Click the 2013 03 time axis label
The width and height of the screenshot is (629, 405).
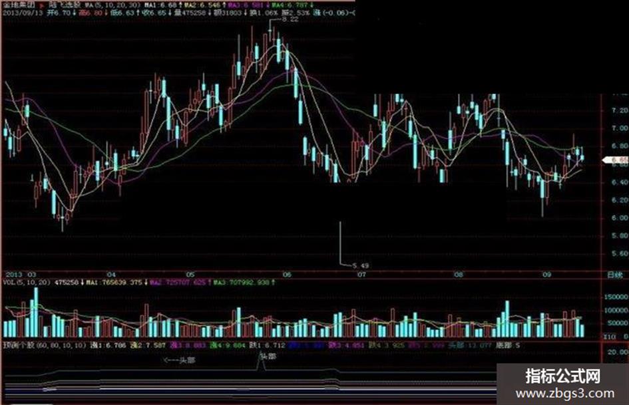pos(20,275)
